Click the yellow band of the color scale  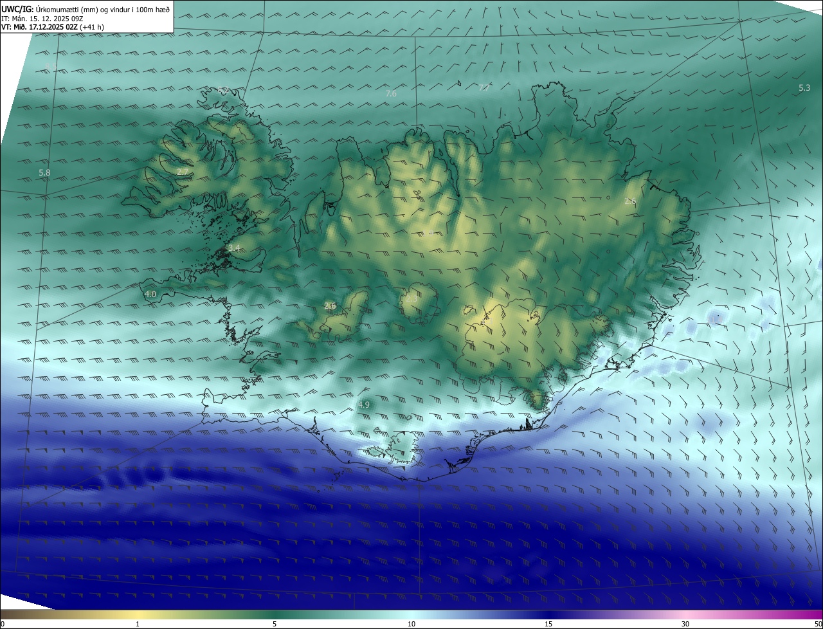tap(138, 614)
